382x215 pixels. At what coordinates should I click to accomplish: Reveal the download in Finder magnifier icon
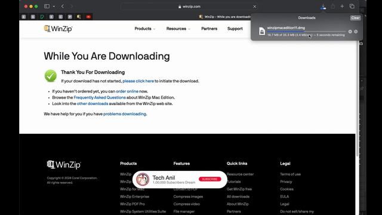click(x=356, y=32)
